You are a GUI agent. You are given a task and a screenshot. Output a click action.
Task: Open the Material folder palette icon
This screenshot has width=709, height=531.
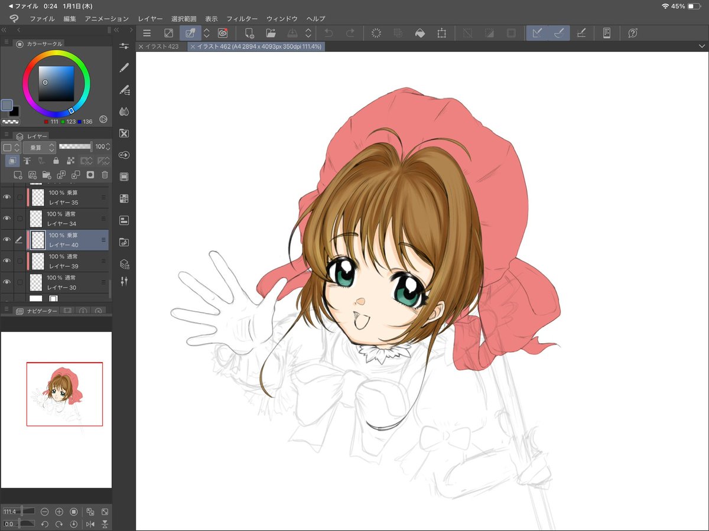pyautogui.click(x=124, y=242)
